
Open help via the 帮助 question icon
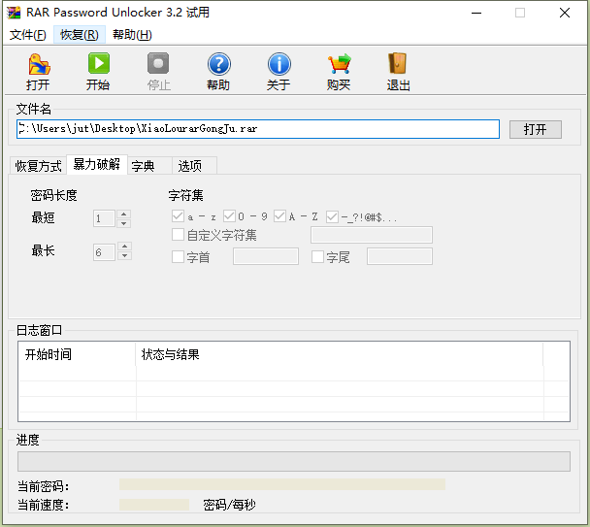[x=218, y=64]
